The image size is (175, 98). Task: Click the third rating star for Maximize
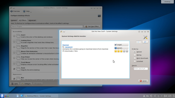[x=121, y=51]
